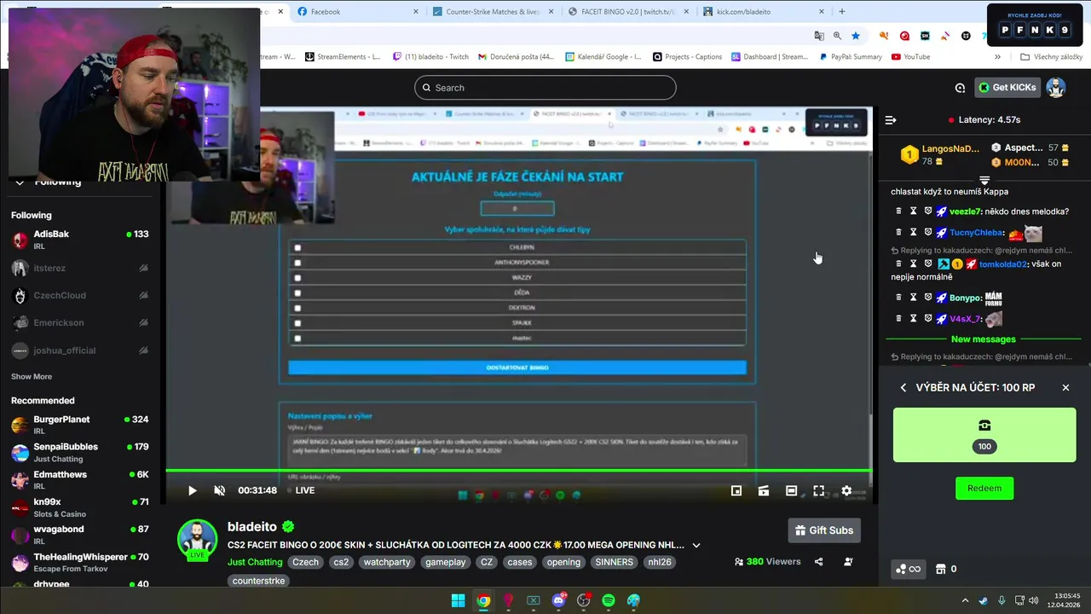
Task: Show more followed channels
Action: 32,377
